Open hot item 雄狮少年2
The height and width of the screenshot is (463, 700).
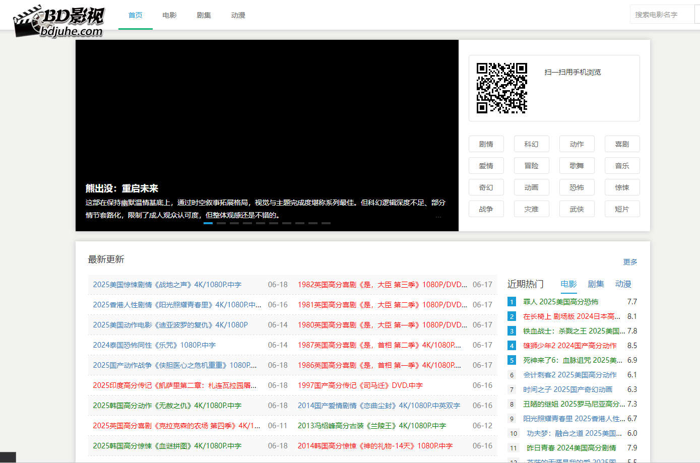570,346
